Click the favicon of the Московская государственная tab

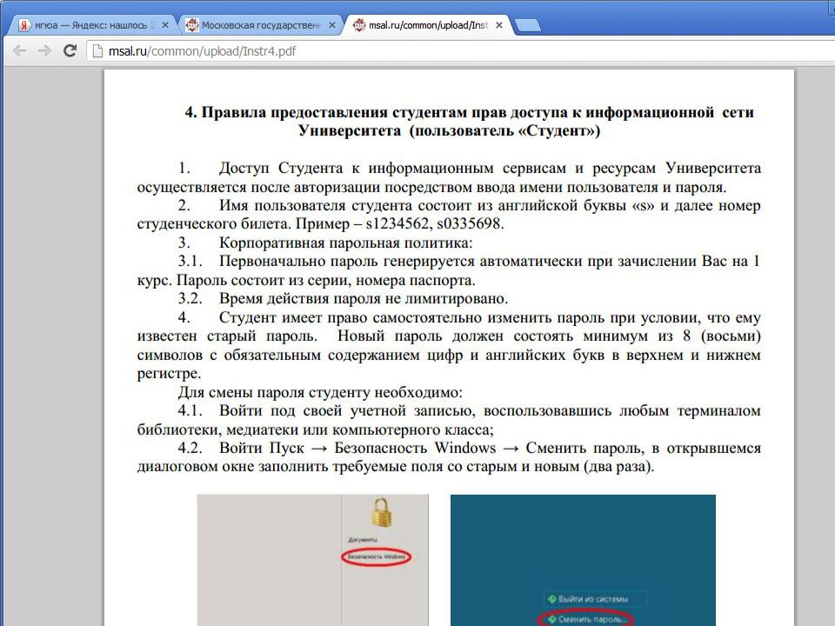tap(191, 25)
